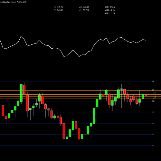
Task: Click the open price value O: 74.77
Action: 59,7
